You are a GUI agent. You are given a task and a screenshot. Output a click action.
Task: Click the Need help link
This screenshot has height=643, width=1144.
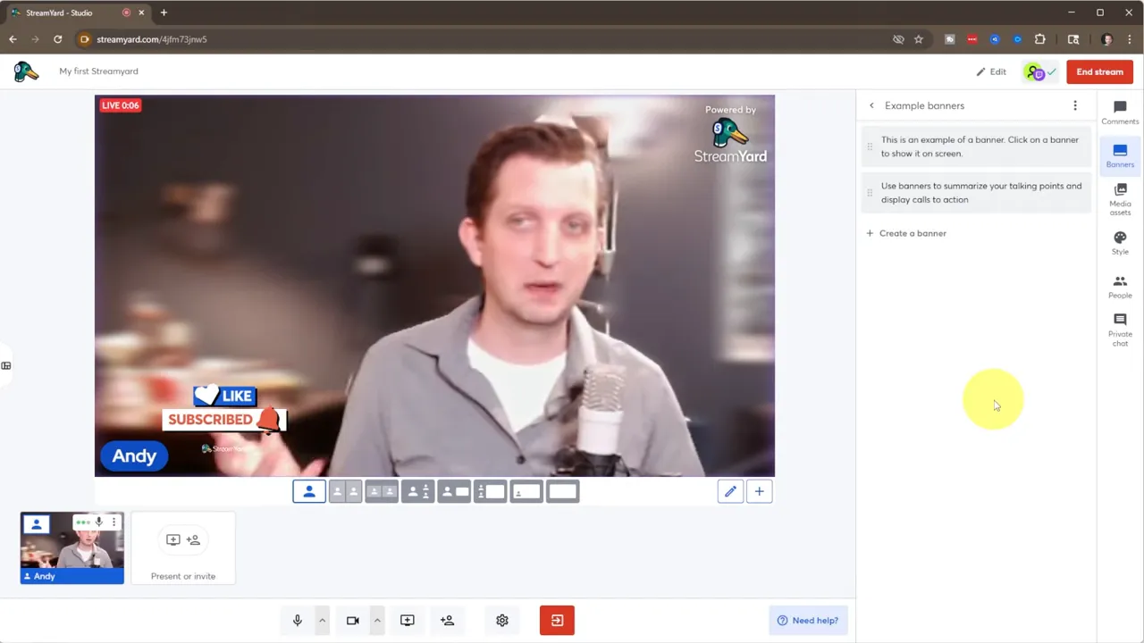[x=808, y=620]
